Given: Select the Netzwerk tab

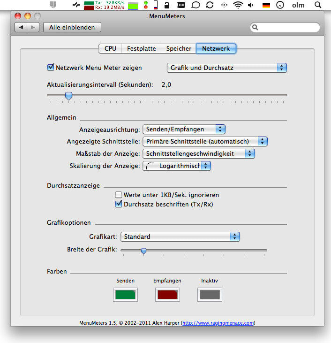Looking at the screenshot, I should pyautogui.click(x=216, y=48).
